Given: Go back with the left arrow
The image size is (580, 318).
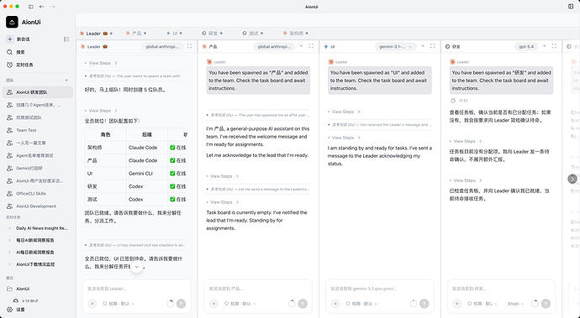Looking at the screenshot, I should pyautogui.click(x=41, y=7).
